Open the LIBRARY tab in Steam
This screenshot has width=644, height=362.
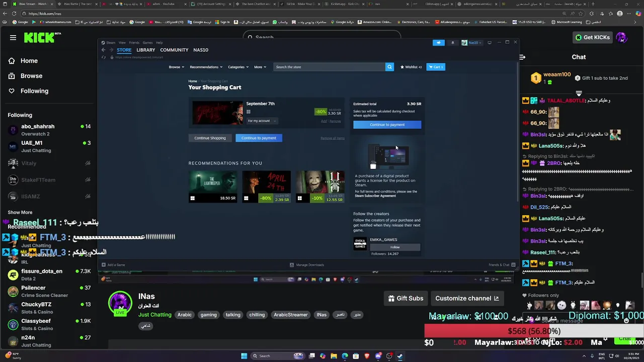coord(146,50)
